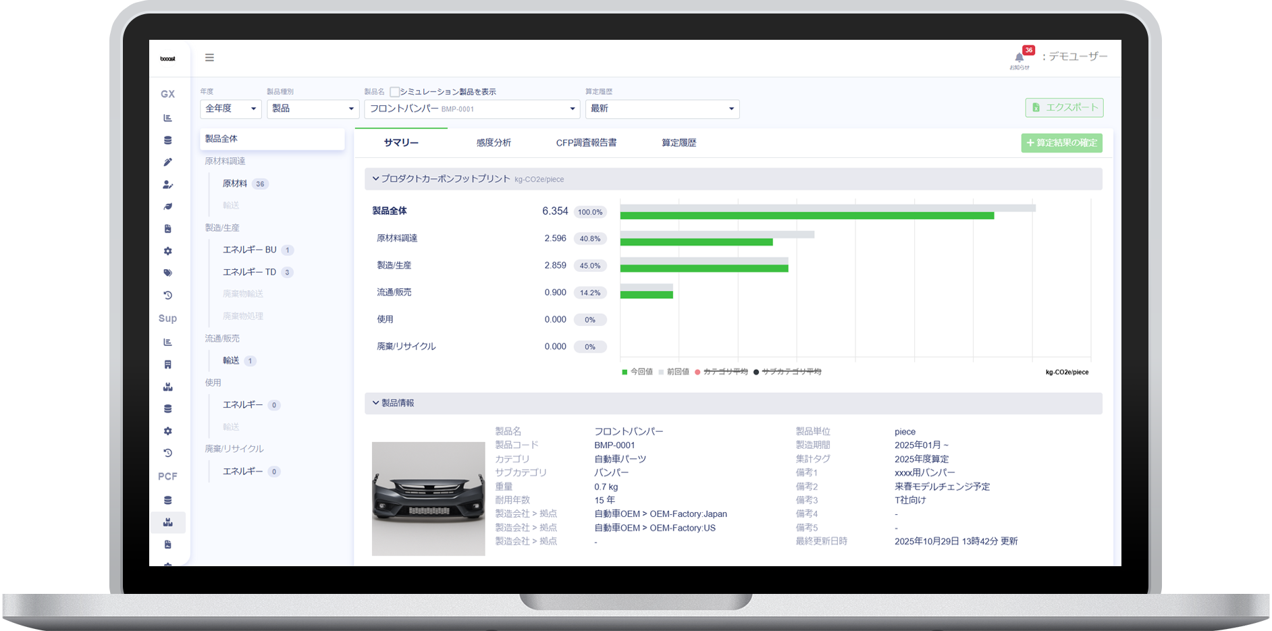Open the chart icon under the GX section
This screenshot has height=631, width=1272.
point(167,118)
